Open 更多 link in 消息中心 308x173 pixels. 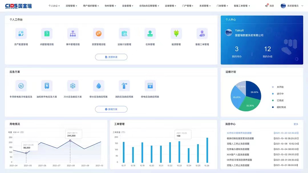(x=296, y=124)
